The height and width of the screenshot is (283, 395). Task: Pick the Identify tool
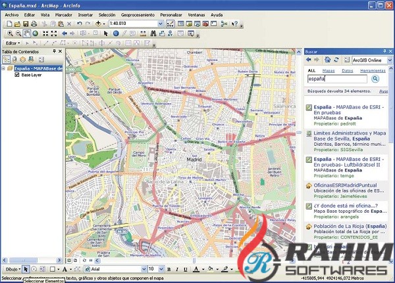point(116,33)
